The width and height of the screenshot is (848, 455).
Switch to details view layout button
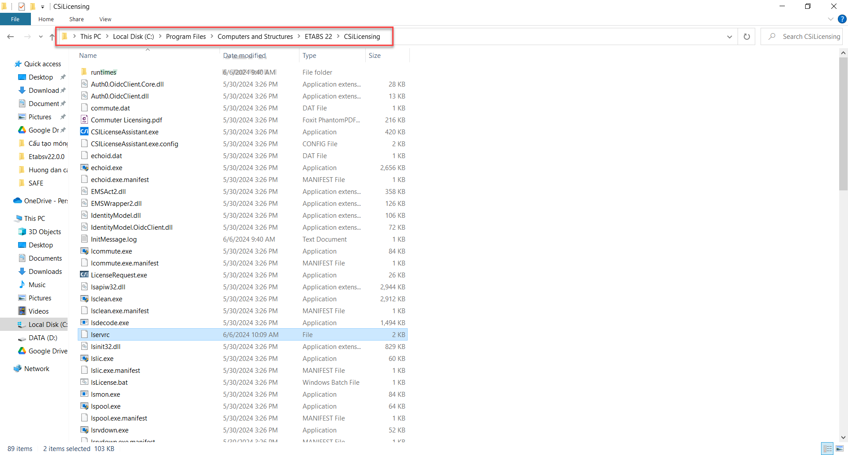point(827,449)
